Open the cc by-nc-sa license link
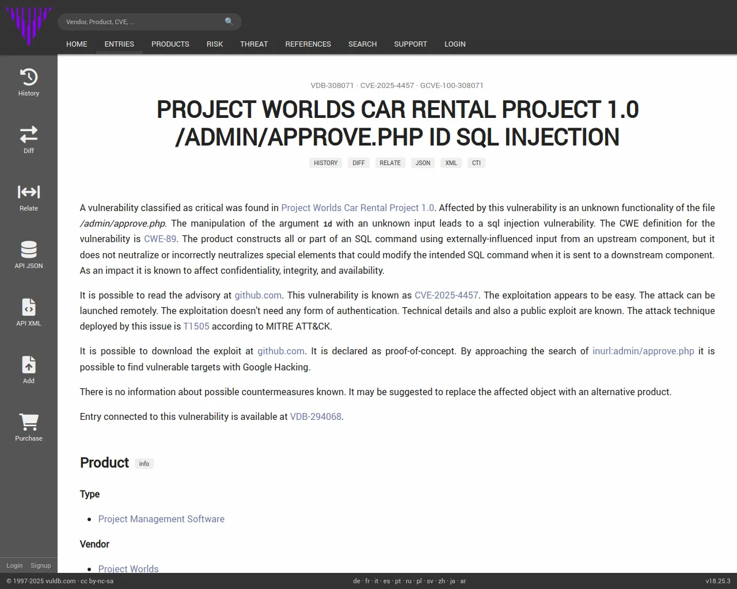Image resolution: width=737 pixels, height=589 pixels. click(x=97, y=581)
